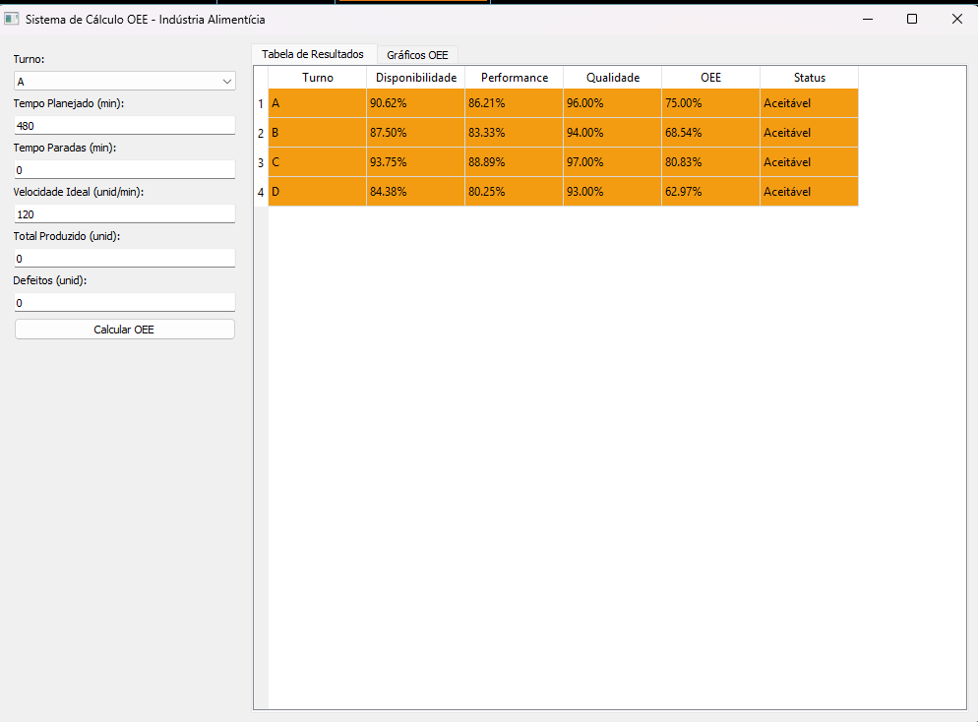
Task: Click Turno cell B
Action: point(318,133)
